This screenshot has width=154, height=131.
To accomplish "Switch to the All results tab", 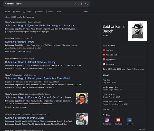I will click(x=7, y=12).
